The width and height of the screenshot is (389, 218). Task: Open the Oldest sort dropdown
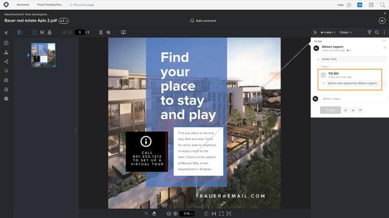click(346, 33)
